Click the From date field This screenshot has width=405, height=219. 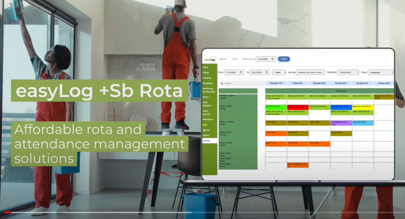click(x=234, y=72)
